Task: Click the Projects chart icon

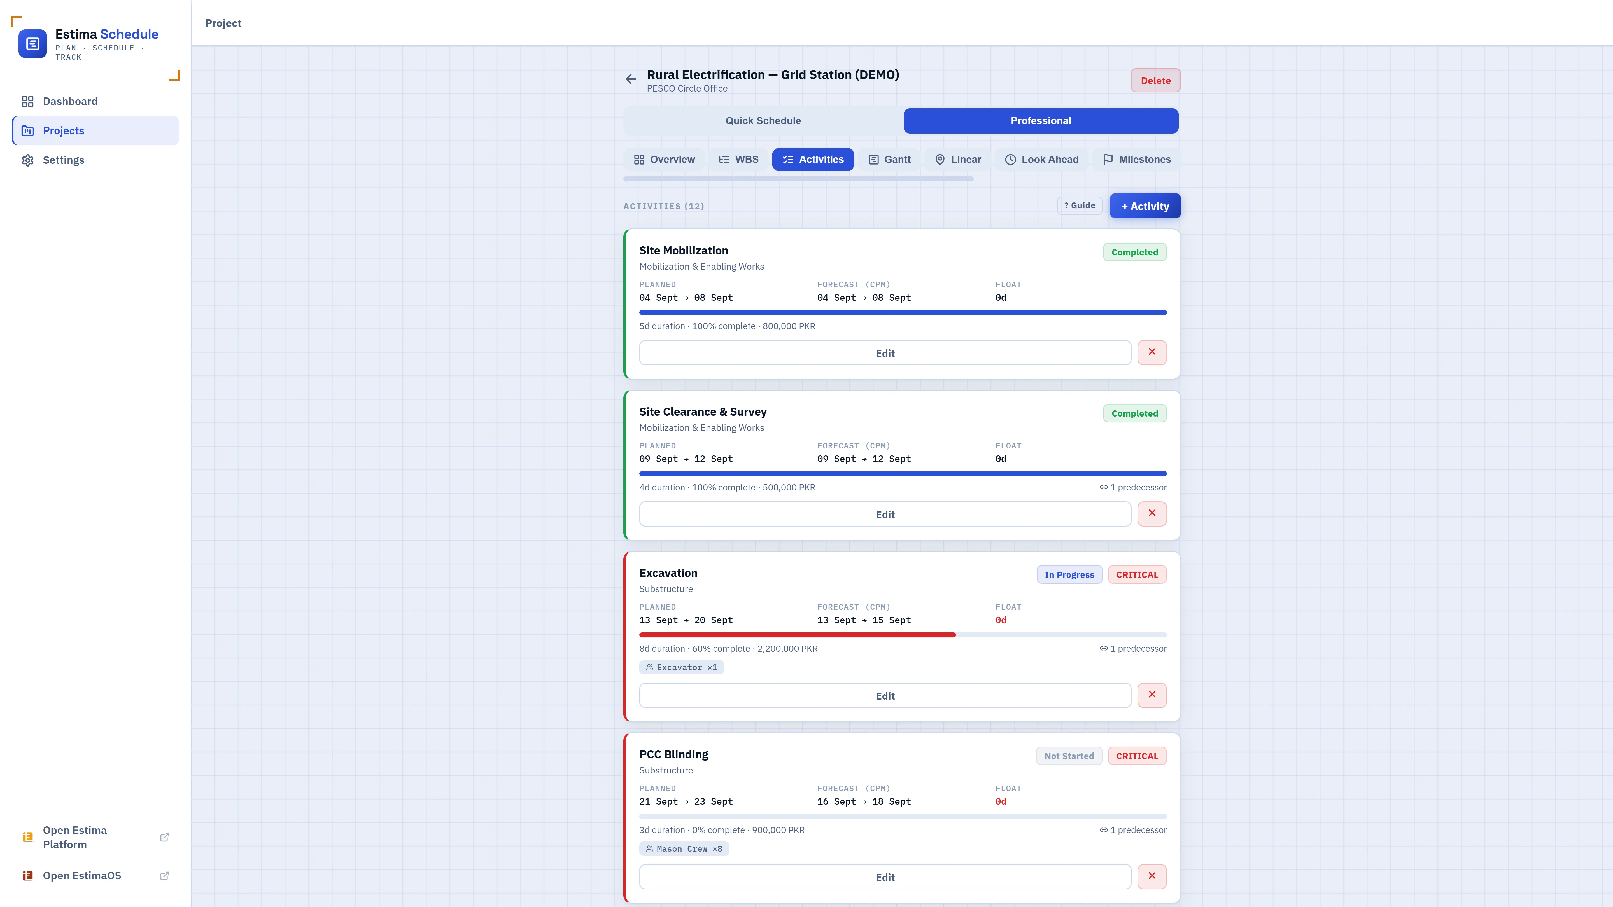Action: (x=27, y=131)
